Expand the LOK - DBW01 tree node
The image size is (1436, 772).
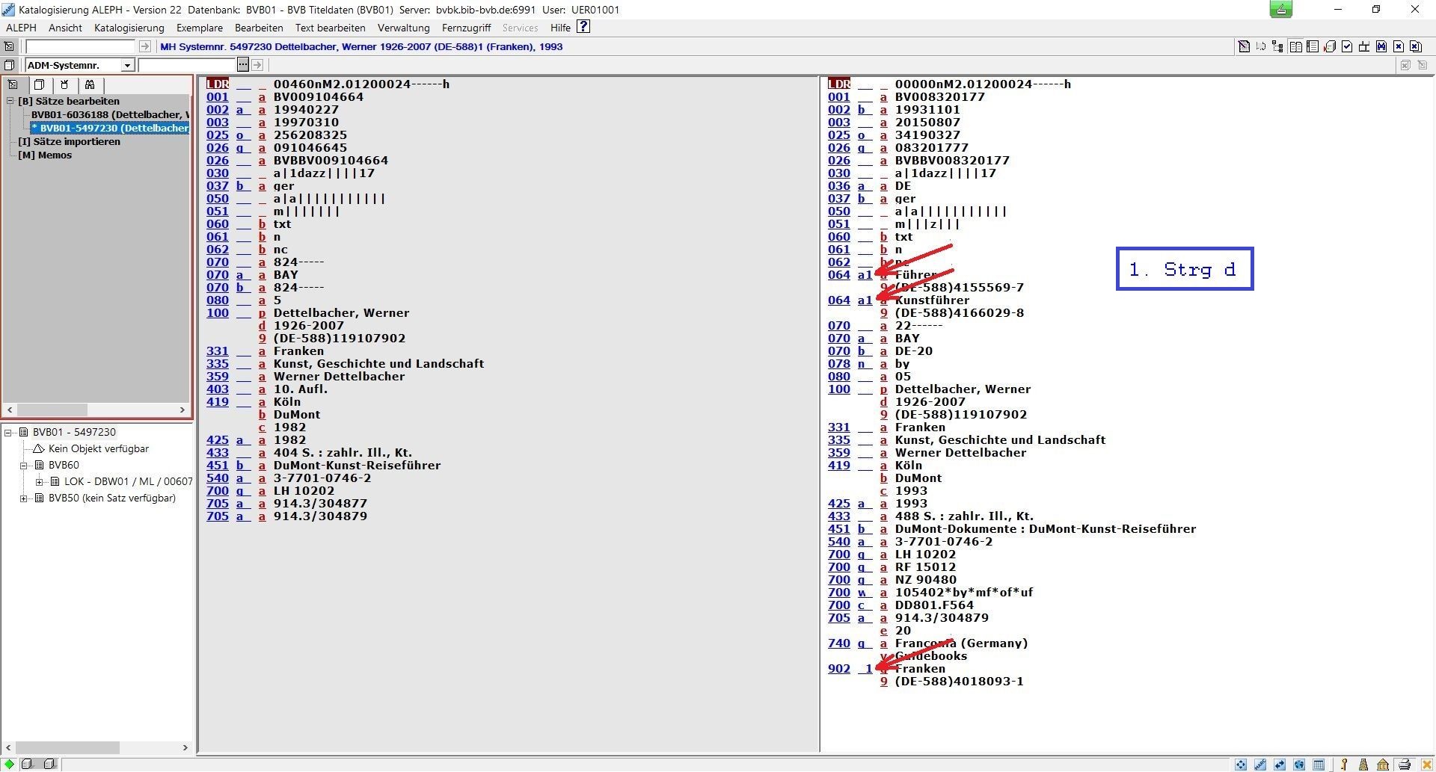pyautogui.click(x=40, y=482)
